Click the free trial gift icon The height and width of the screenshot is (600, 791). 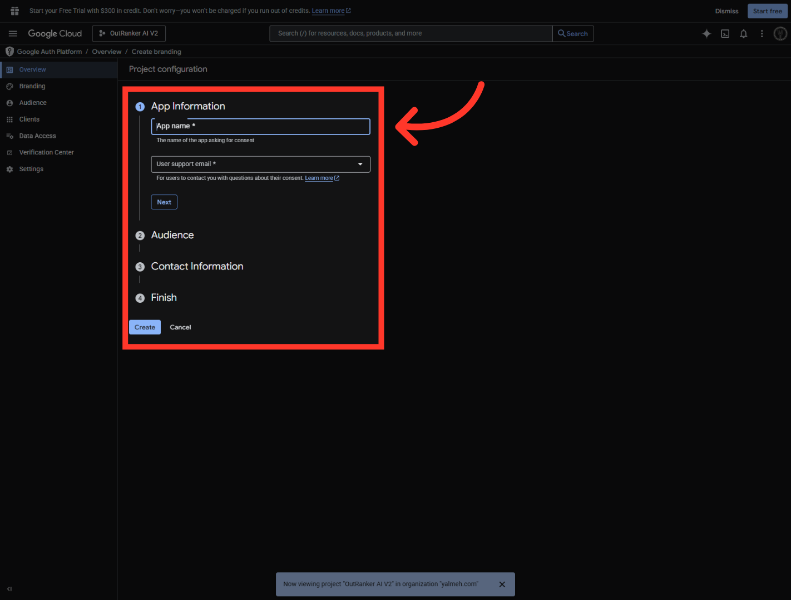pyautogui.click(x=14, y=11)
